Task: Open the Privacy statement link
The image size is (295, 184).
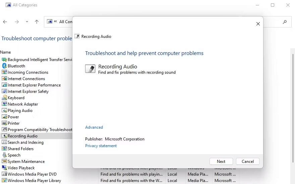Action: point(101,146)
